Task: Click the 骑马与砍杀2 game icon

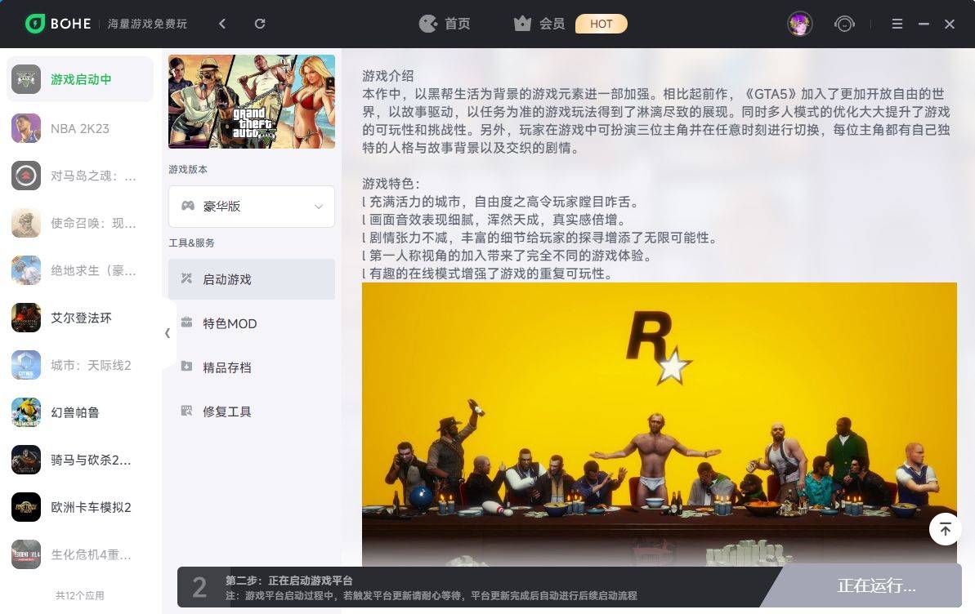Action: pos(26,460)
